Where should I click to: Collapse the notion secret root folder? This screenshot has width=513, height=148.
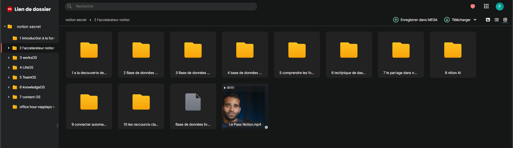tap(5, 27)
